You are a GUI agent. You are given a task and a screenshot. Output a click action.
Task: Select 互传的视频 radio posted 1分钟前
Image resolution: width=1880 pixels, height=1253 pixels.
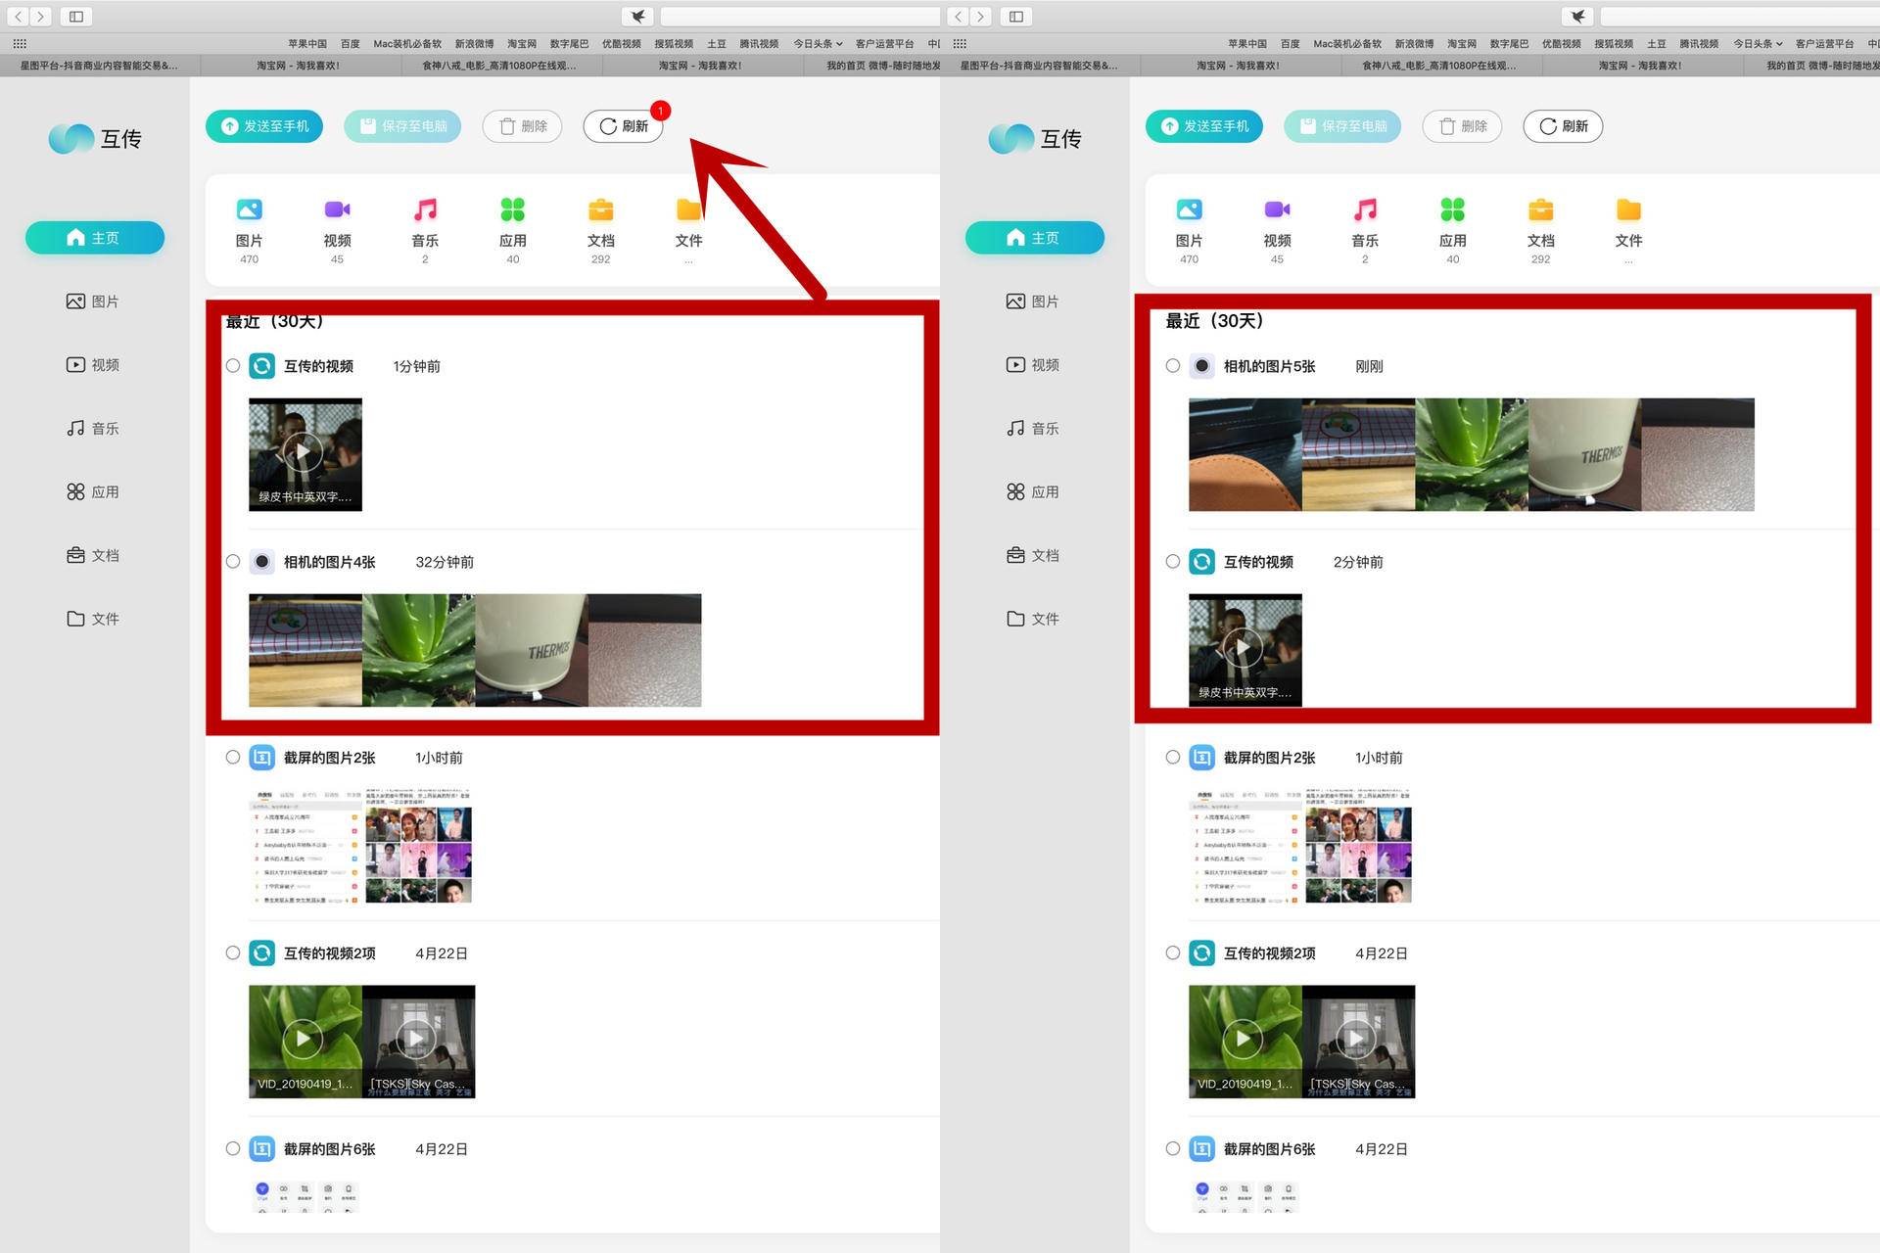click(x=233, y=366)
